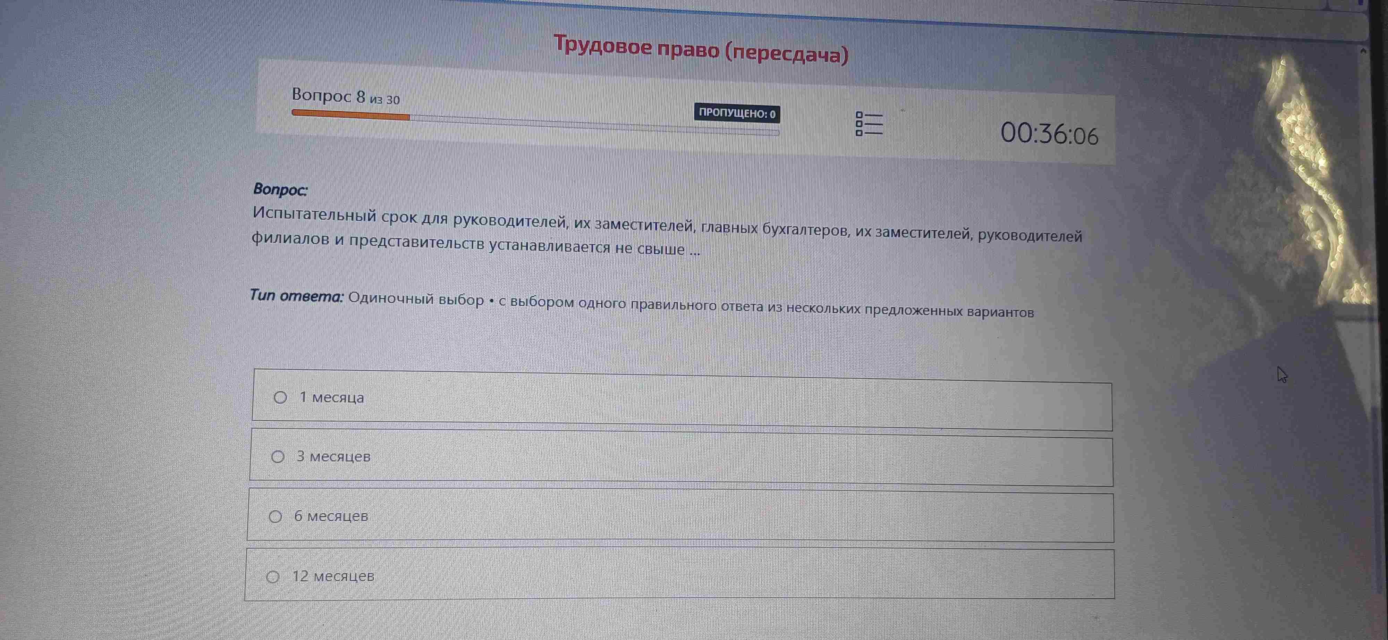
Task: Click the "6 месяцев" answer label text
Action: [331, 516]
